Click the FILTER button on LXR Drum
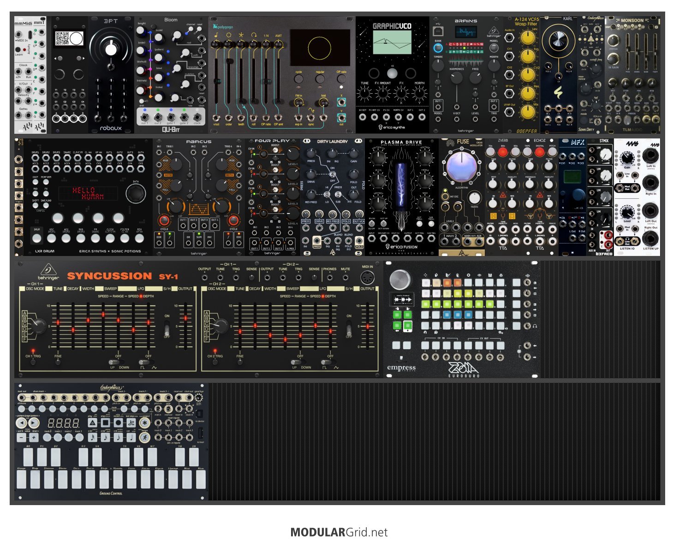The height and width of the screenshot is (542, 679). 125,238
